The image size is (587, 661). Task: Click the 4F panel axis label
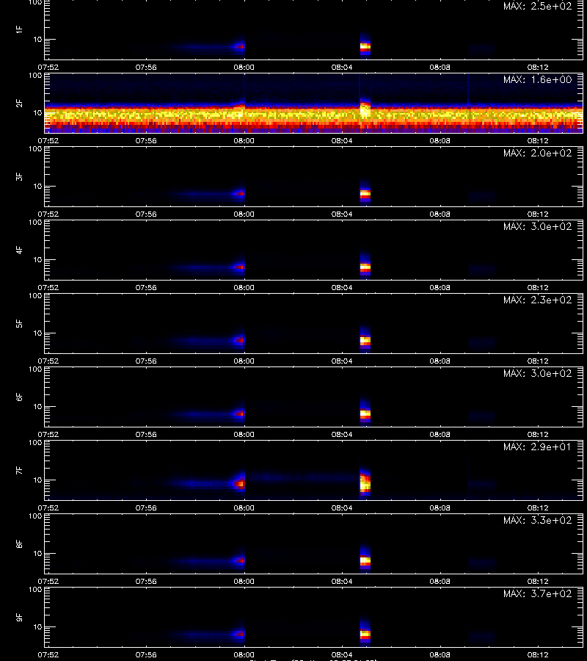19,250
